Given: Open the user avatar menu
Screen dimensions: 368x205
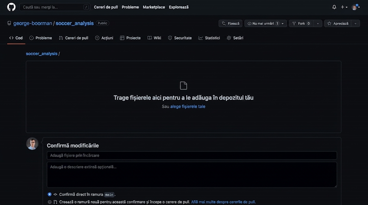Looking at the screenshot, I should pyautogui.click(x=356, y=7).
